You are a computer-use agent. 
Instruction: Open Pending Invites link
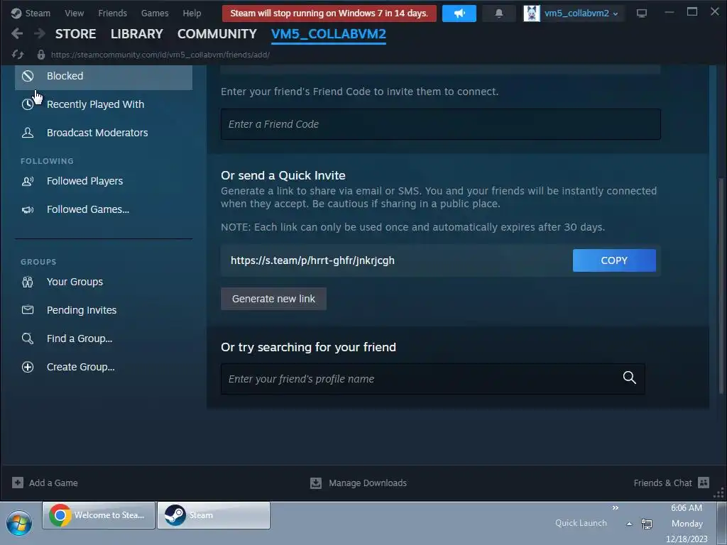tap(82, 310)
